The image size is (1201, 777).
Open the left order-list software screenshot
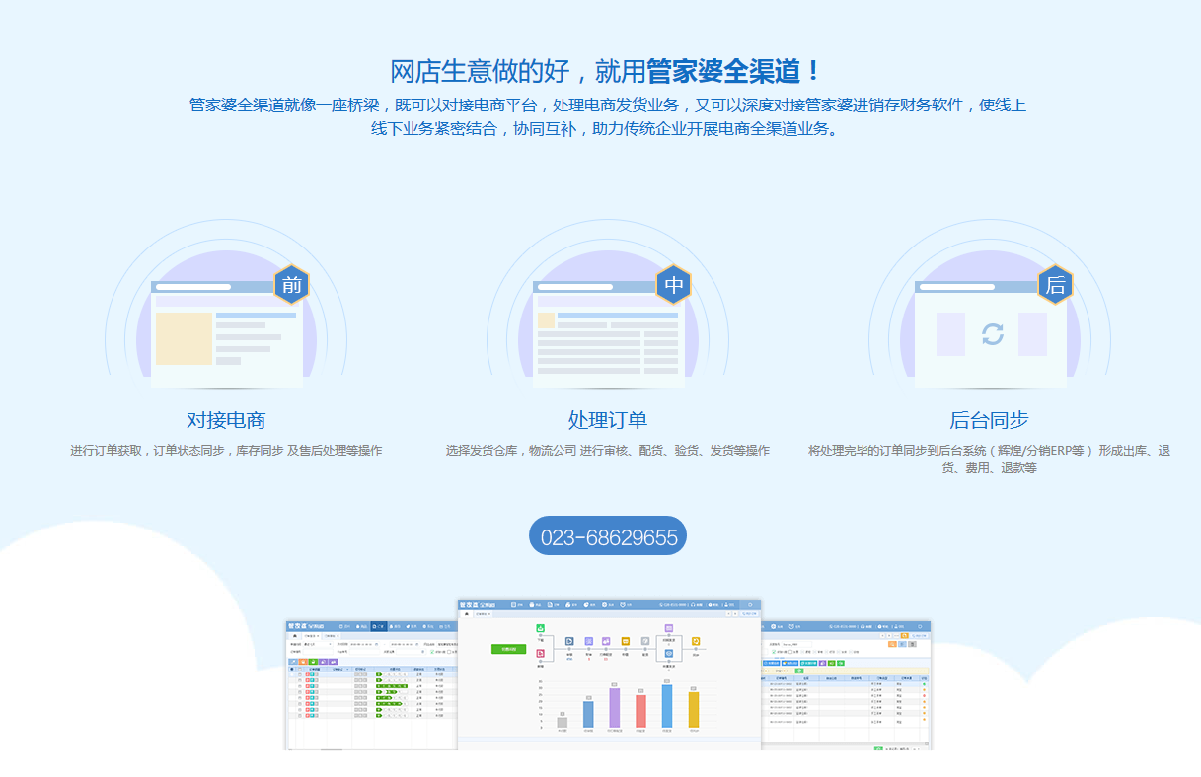point(372,684)
